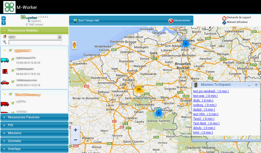
Task: Open mission test VRA
Action: coord(206,114)
